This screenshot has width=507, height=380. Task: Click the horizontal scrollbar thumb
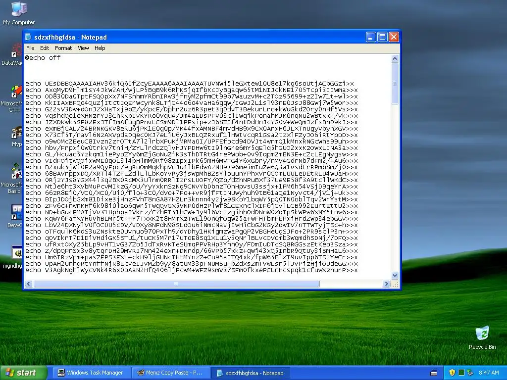tap(176, 284)
